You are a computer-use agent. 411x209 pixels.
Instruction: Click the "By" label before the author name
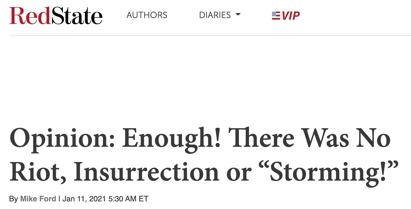(13, 199)
